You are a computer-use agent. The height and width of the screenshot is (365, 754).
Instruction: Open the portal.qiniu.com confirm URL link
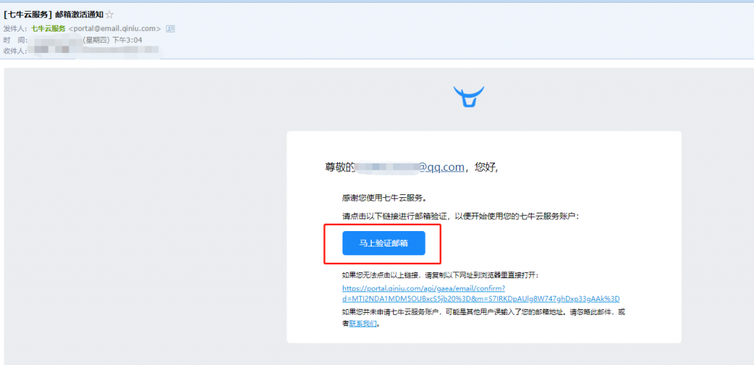(481, 294)
